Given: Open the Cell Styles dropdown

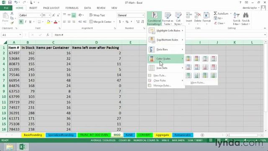Looking at the screenshot, I should pos(178,19).
